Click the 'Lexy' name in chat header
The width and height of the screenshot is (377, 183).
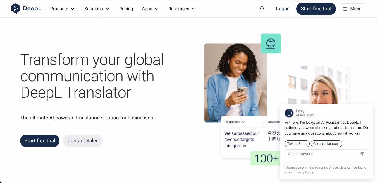coord(300,111)
